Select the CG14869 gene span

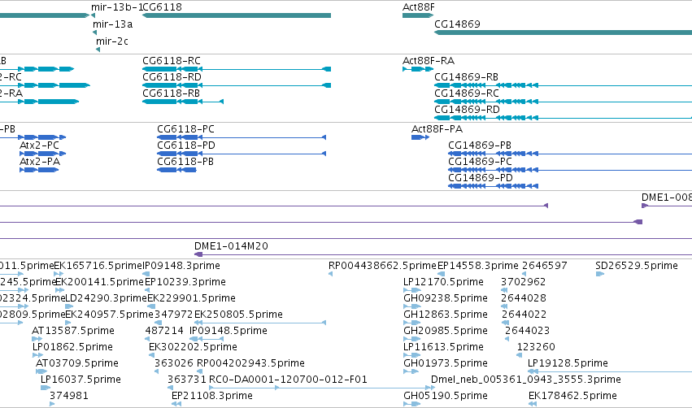[564, 33]
